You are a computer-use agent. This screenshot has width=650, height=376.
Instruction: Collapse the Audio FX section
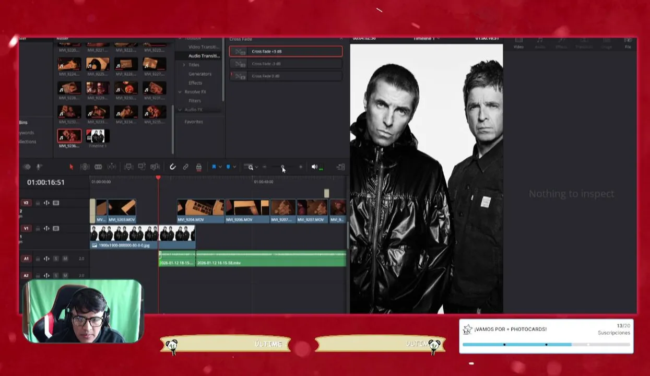point(180,110)
